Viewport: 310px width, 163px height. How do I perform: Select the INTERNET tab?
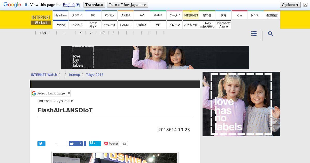click(191, 15)
